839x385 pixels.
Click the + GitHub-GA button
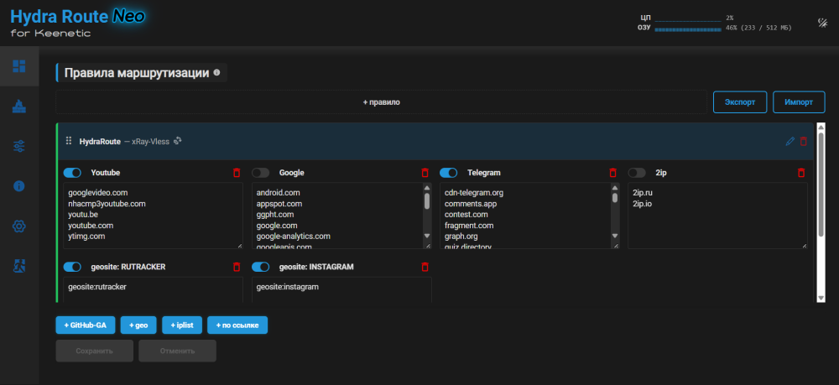point(85,325)
